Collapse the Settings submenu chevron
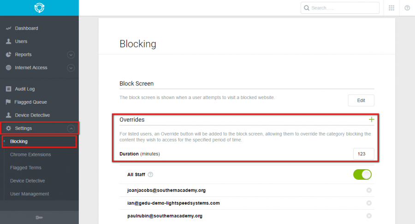 tap(71, 129)
